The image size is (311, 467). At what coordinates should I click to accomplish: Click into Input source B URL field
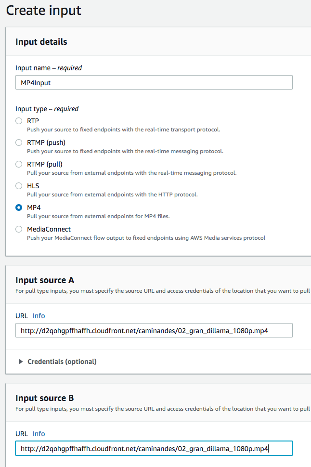(154, 448)
